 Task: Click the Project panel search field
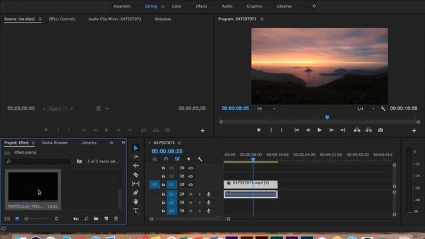pos(38,161)
